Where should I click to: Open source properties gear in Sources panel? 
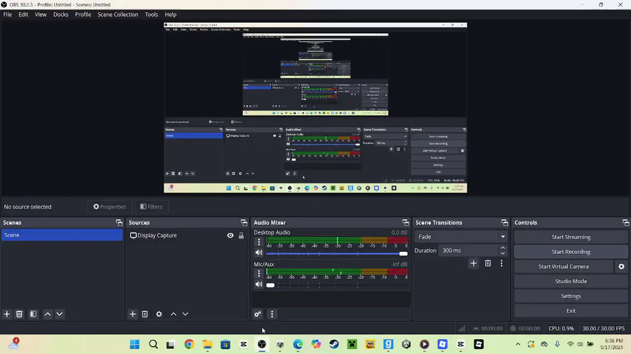click(x=159, y=314)
